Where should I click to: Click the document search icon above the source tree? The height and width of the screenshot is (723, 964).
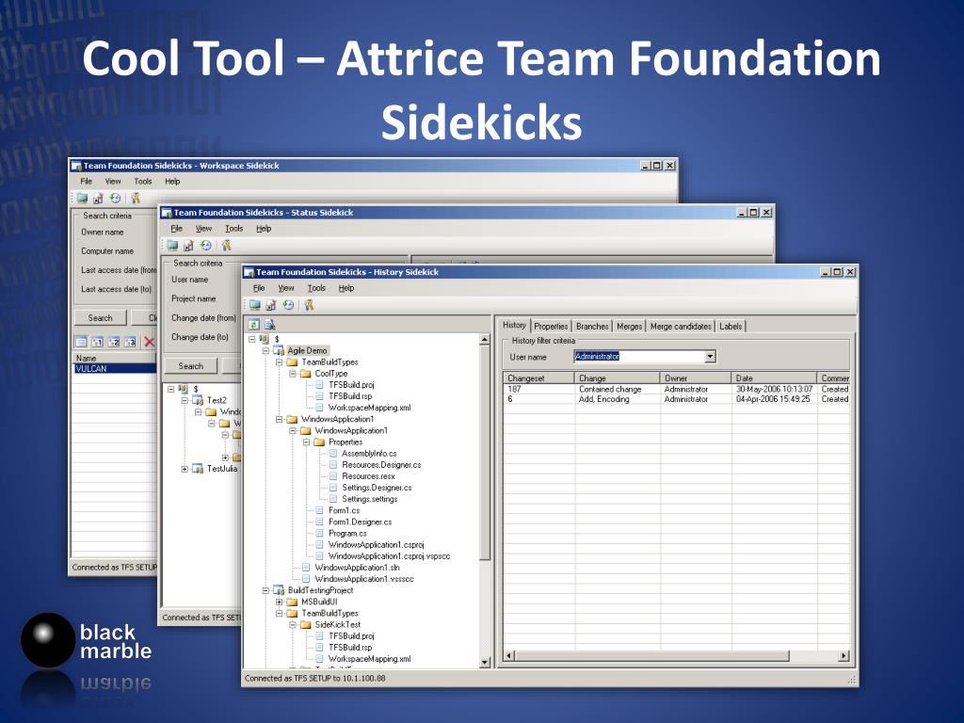click(x=269, y=325)
